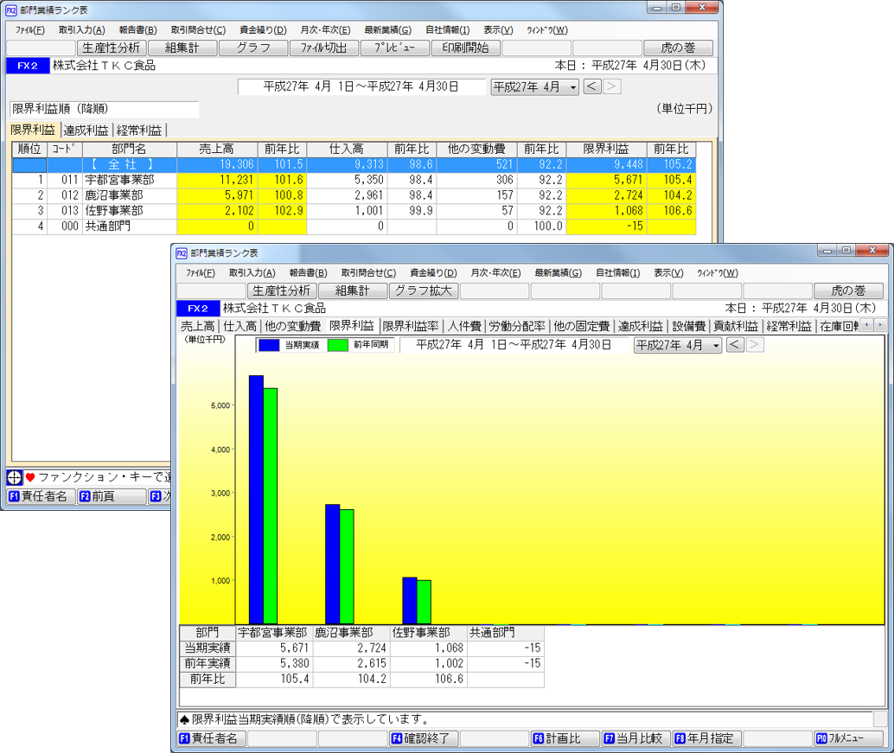
Task: Click crosshair icon in back window status bar
Action: (x=14, y=477)
